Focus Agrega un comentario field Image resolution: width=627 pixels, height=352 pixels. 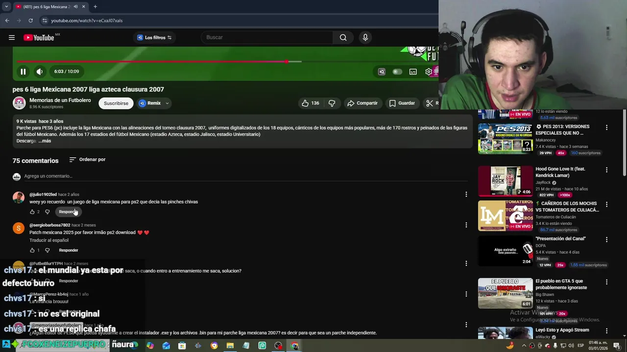245,176
